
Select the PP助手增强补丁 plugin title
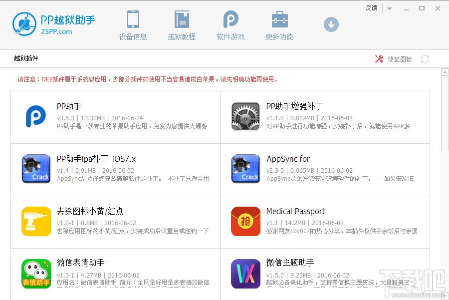294,106
